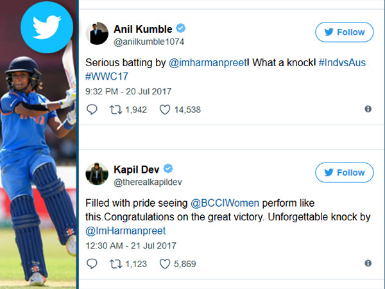Open the #IndvsAus hashtag
Screen dimensions: 385x289
[x=342, y=63]
